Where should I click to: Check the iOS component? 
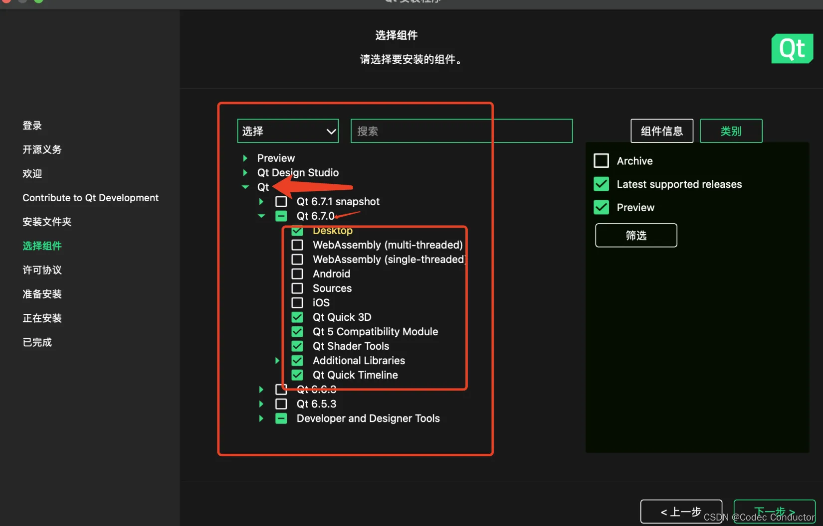coord(297,302)
